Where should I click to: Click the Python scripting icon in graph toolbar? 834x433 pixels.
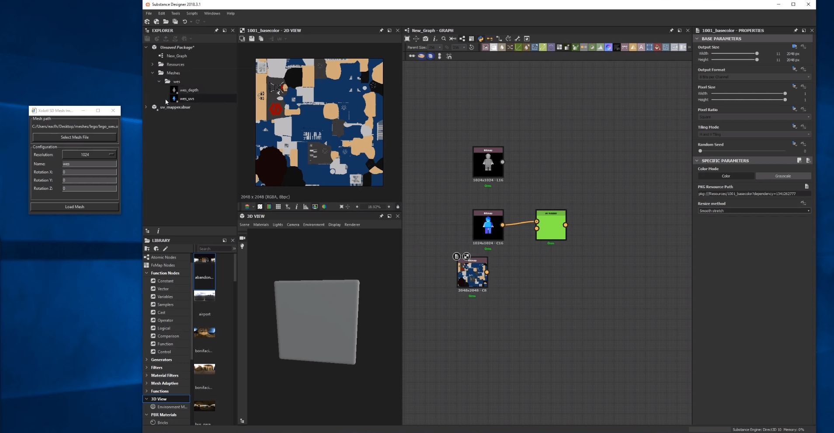tap(480, 38)
